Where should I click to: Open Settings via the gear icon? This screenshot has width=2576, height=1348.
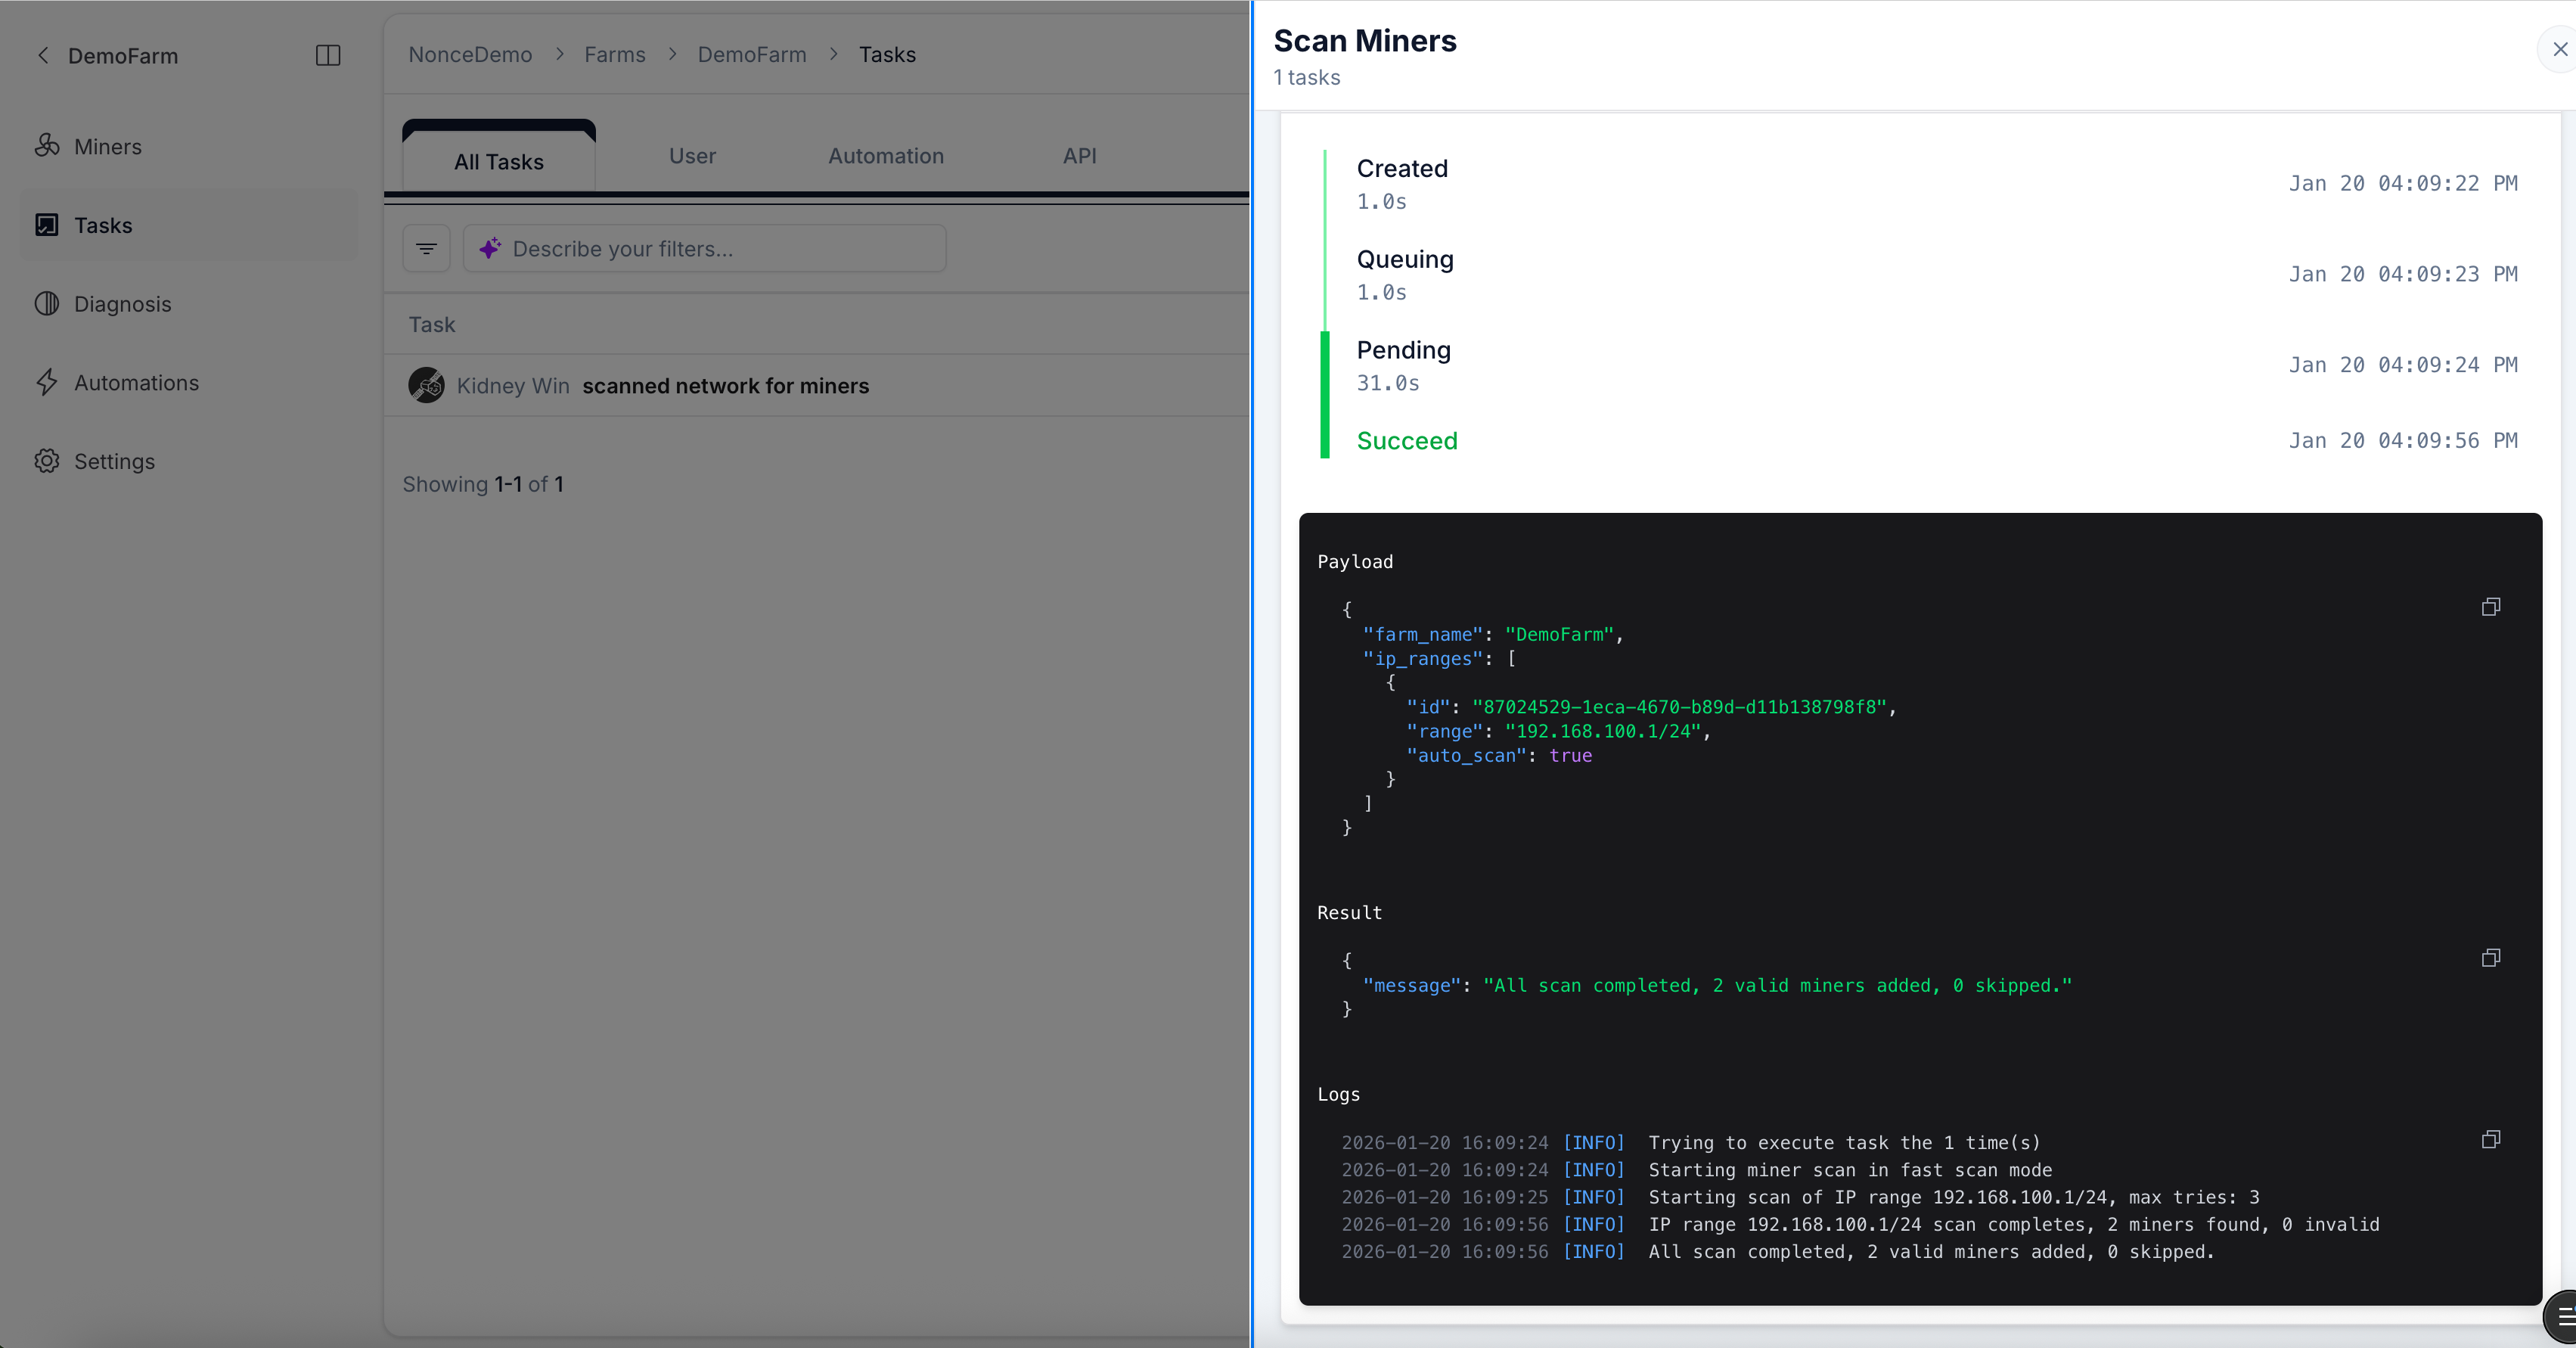pyautogui.click(x=47, y=461)
